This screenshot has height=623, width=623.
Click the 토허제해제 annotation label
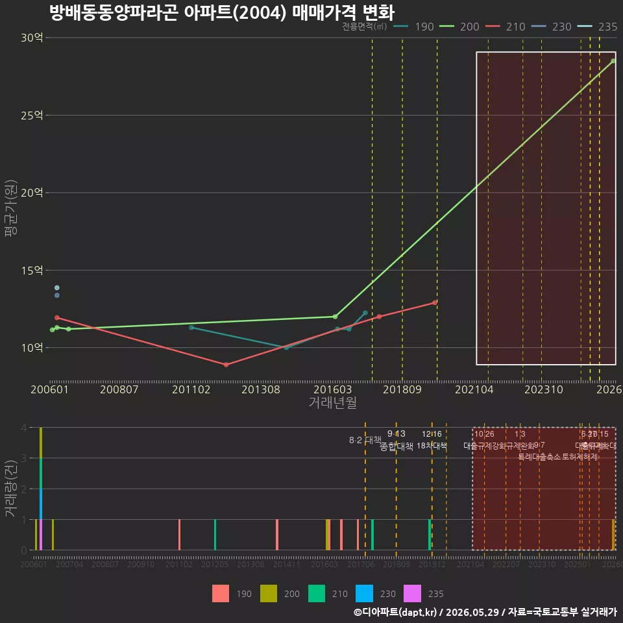click(580, 457)
